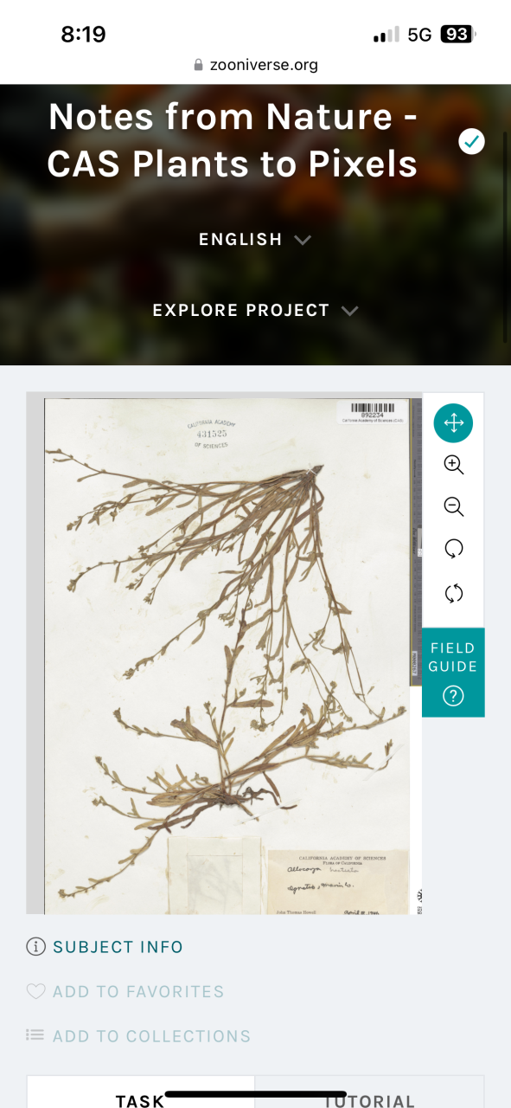Expand the English language dropdown
This screenshot has width=511, height=1108.
coord(255,240)
